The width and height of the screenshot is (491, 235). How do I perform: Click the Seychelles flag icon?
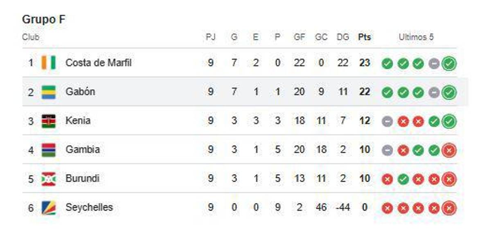pyautogui.click(x=49, y=208)
